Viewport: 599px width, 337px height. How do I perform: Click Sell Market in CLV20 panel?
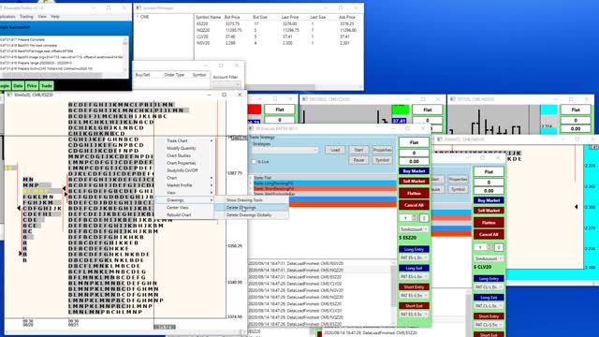click(x=489, y=211)
